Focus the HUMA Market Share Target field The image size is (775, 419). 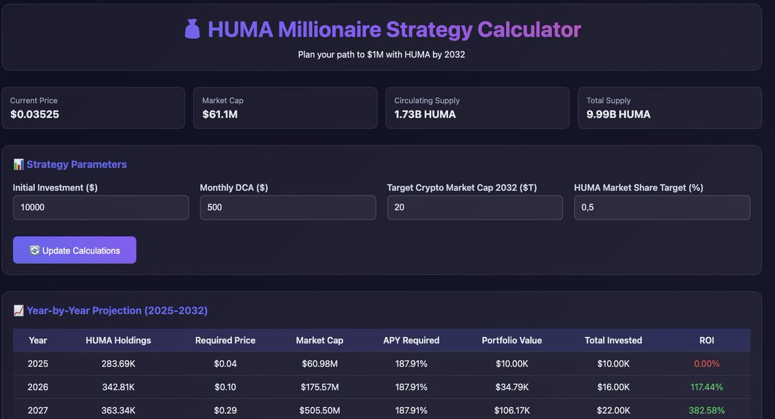point(662,208)
